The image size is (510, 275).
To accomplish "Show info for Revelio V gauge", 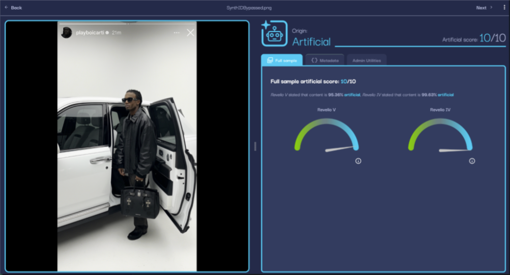I will click(358, 161).
